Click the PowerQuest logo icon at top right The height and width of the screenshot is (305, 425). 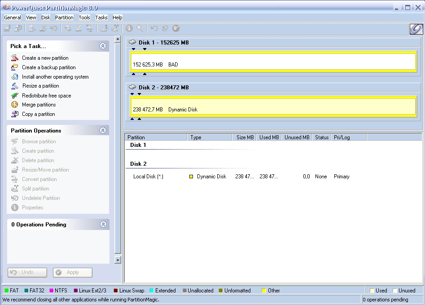416,29
